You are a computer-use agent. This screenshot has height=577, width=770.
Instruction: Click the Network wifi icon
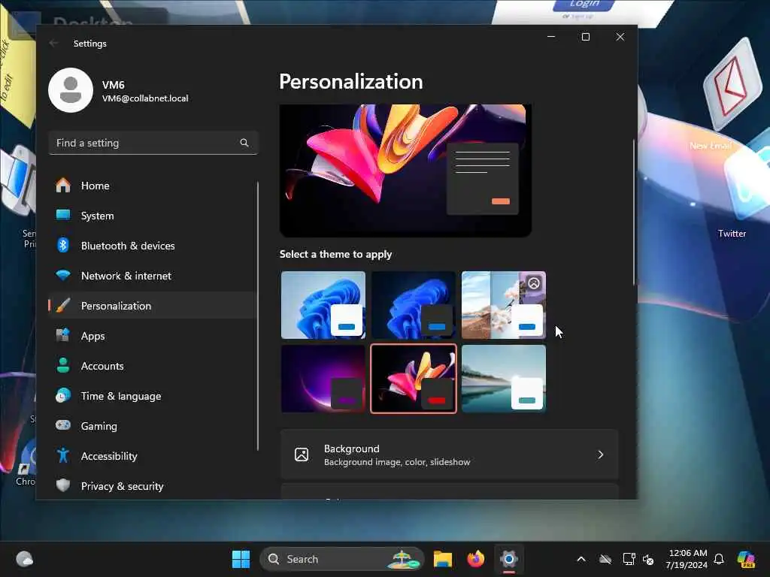[x=63, y=275]
